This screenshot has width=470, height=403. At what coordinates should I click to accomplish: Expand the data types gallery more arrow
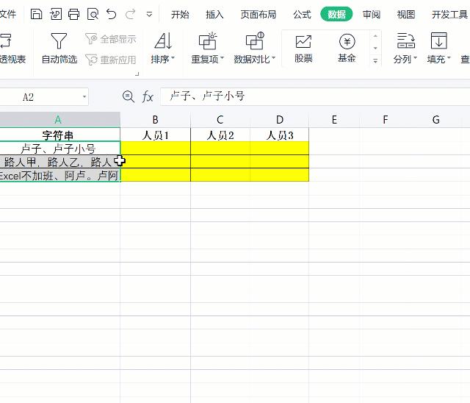click(375, 61)
